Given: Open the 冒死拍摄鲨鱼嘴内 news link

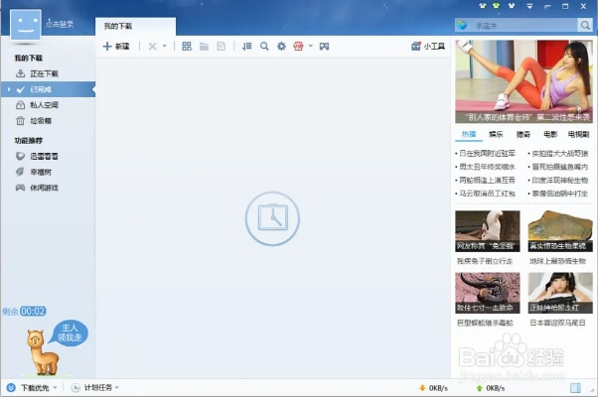Looking at the screenshot, I should coord(560,167).
